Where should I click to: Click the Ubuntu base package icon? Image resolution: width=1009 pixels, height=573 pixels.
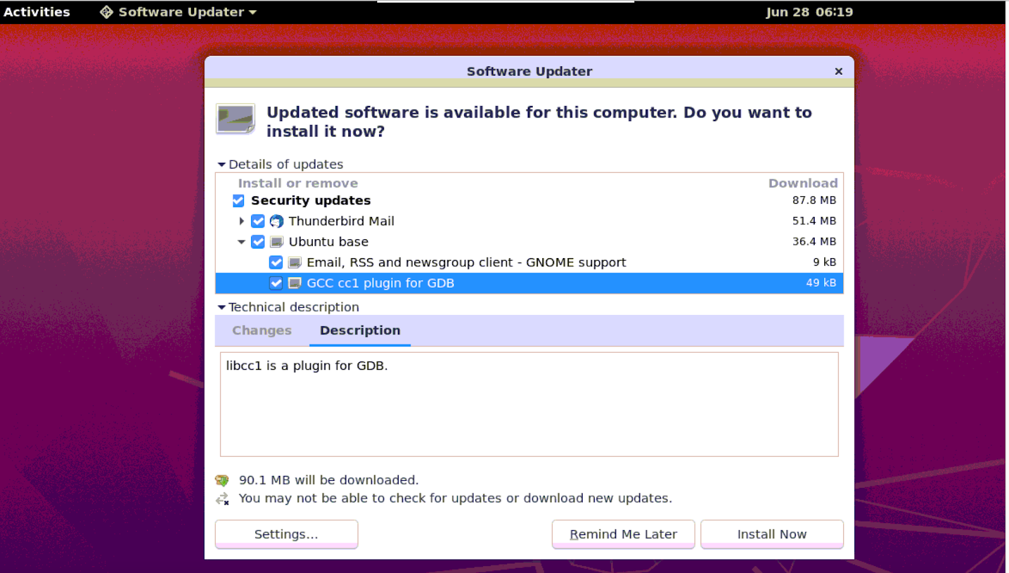click(x=276, y=242)
